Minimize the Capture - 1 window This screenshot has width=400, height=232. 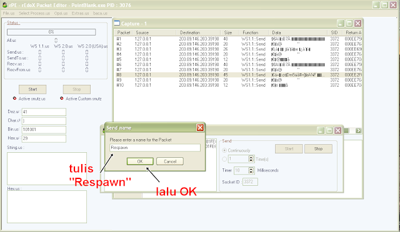click(x=341, y=24)
